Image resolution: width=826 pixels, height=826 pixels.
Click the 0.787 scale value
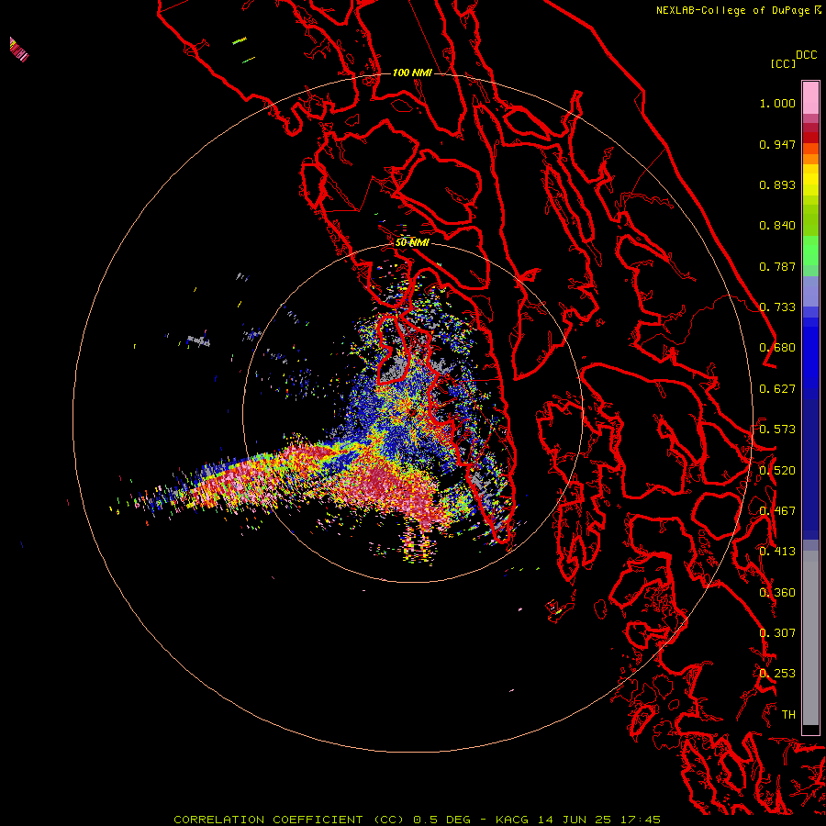(777, 266)
